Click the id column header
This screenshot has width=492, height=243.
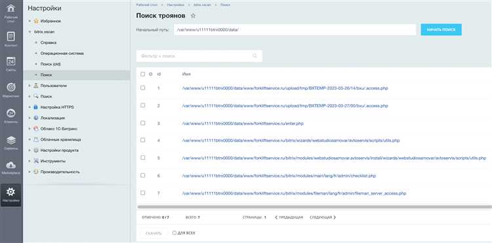[x=159, y=74]
